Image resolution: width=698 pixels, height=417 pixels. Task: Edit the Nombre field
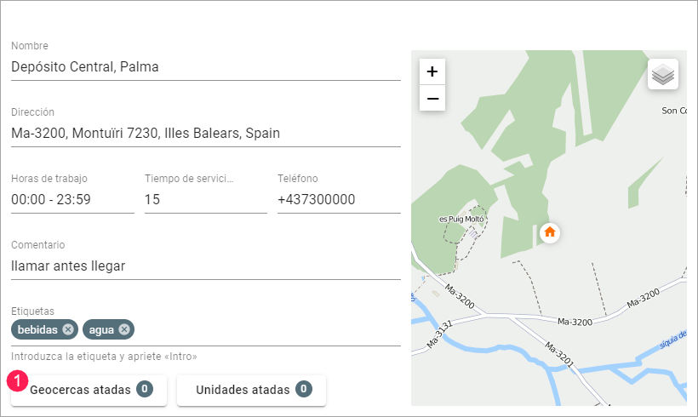[205, 67]
